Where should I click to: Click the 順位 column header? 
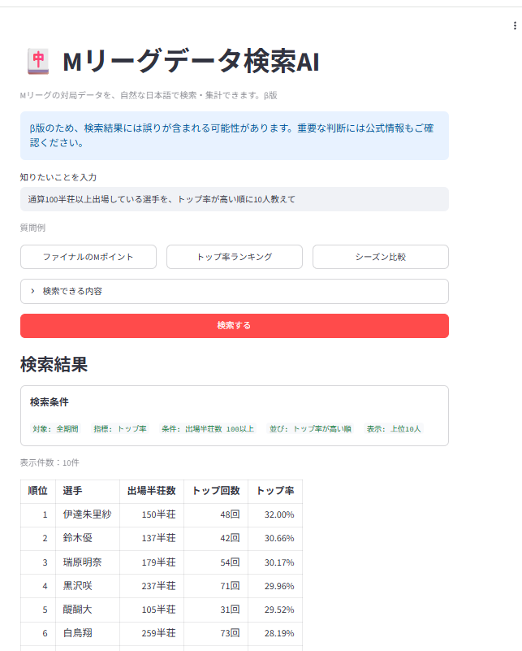[37, 491]
